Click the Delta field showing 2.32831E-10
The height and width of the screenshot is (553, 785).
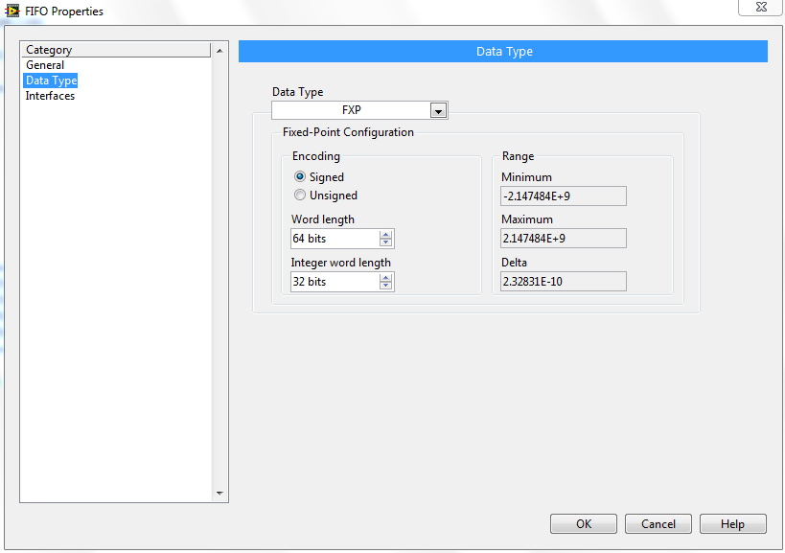coord(564,281)
